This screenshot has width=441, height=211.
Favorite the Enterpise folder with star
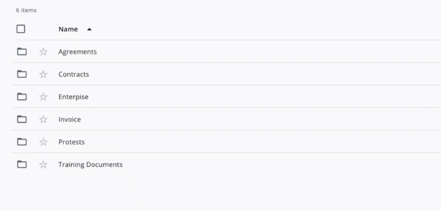tap(44, 97)
